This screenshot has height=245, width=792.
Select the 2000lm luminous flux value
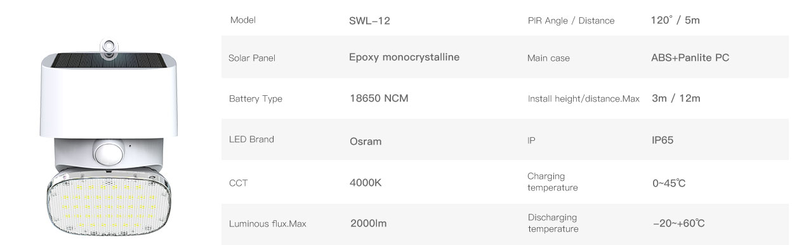pyautogui.click(x=368, y=223)
